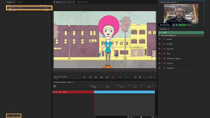Toggle visibility of Dangle behavior
Screen dimensions: 210x118
click(159, 39)
